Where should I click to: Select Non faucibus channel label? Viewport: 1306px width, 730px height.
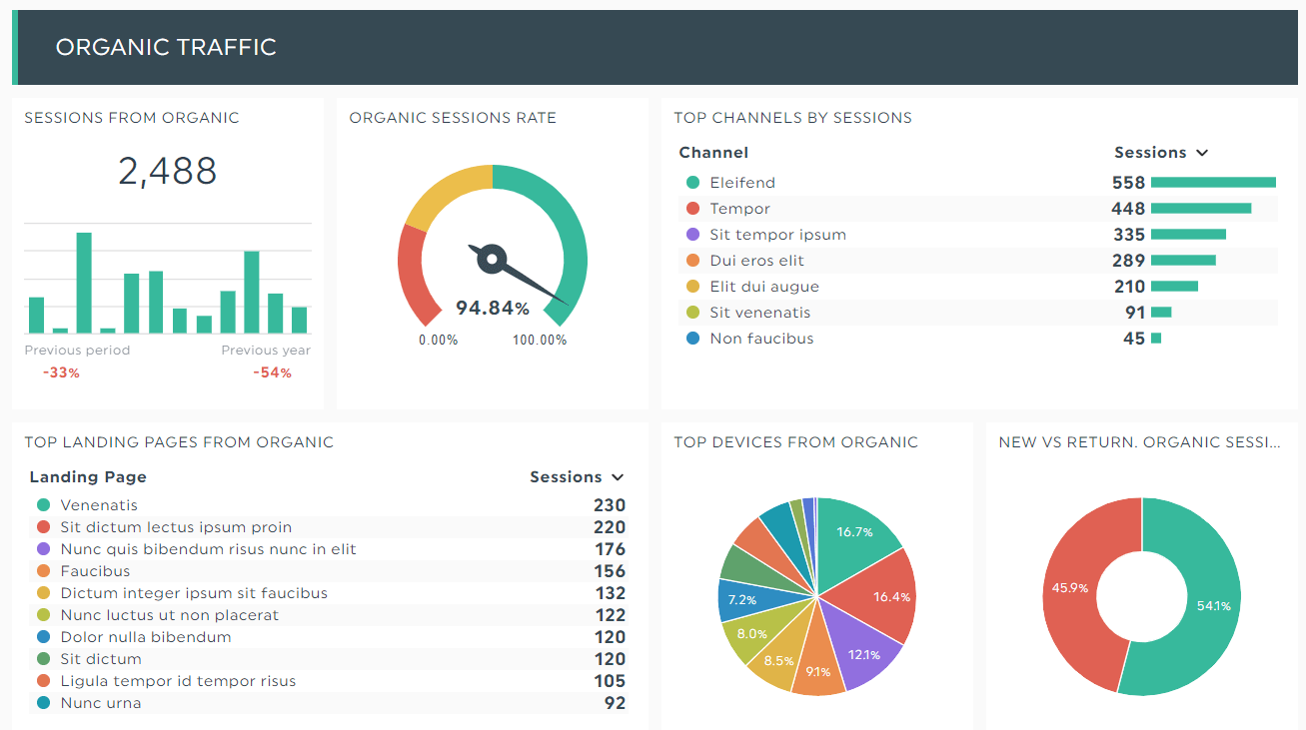point(761,339)
